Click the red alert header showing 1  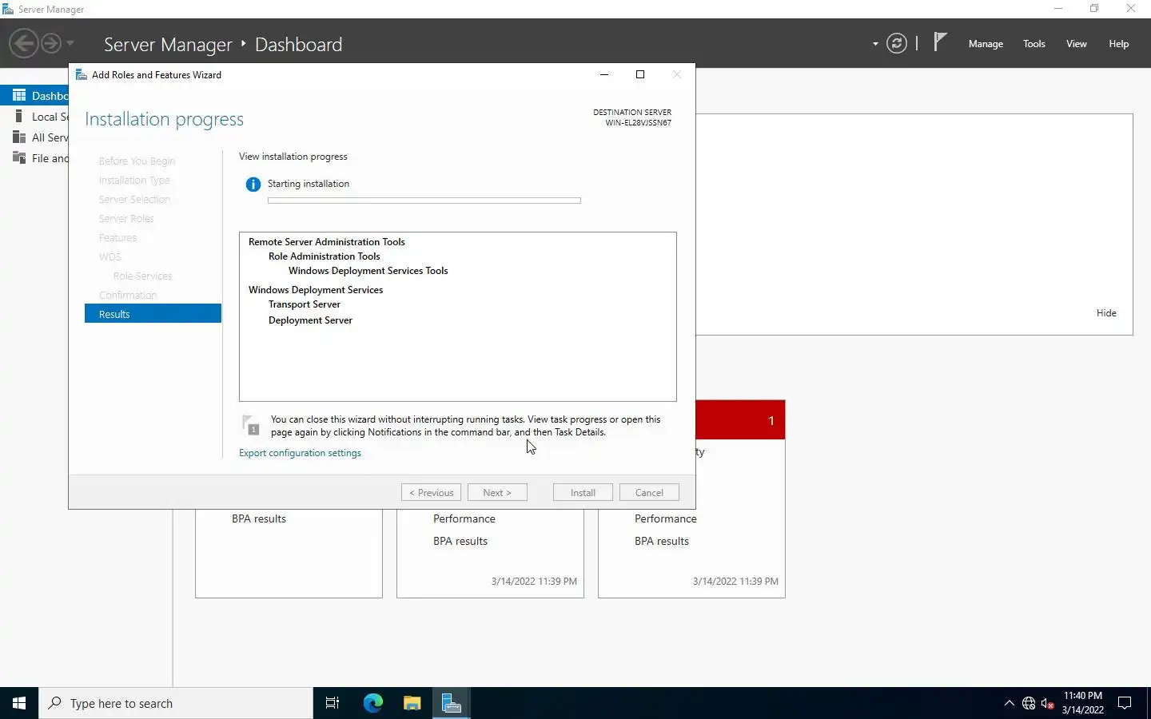[740, 420]
